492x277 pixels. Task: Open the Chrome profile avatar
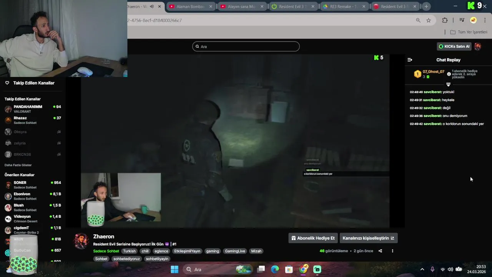[474, 20]
